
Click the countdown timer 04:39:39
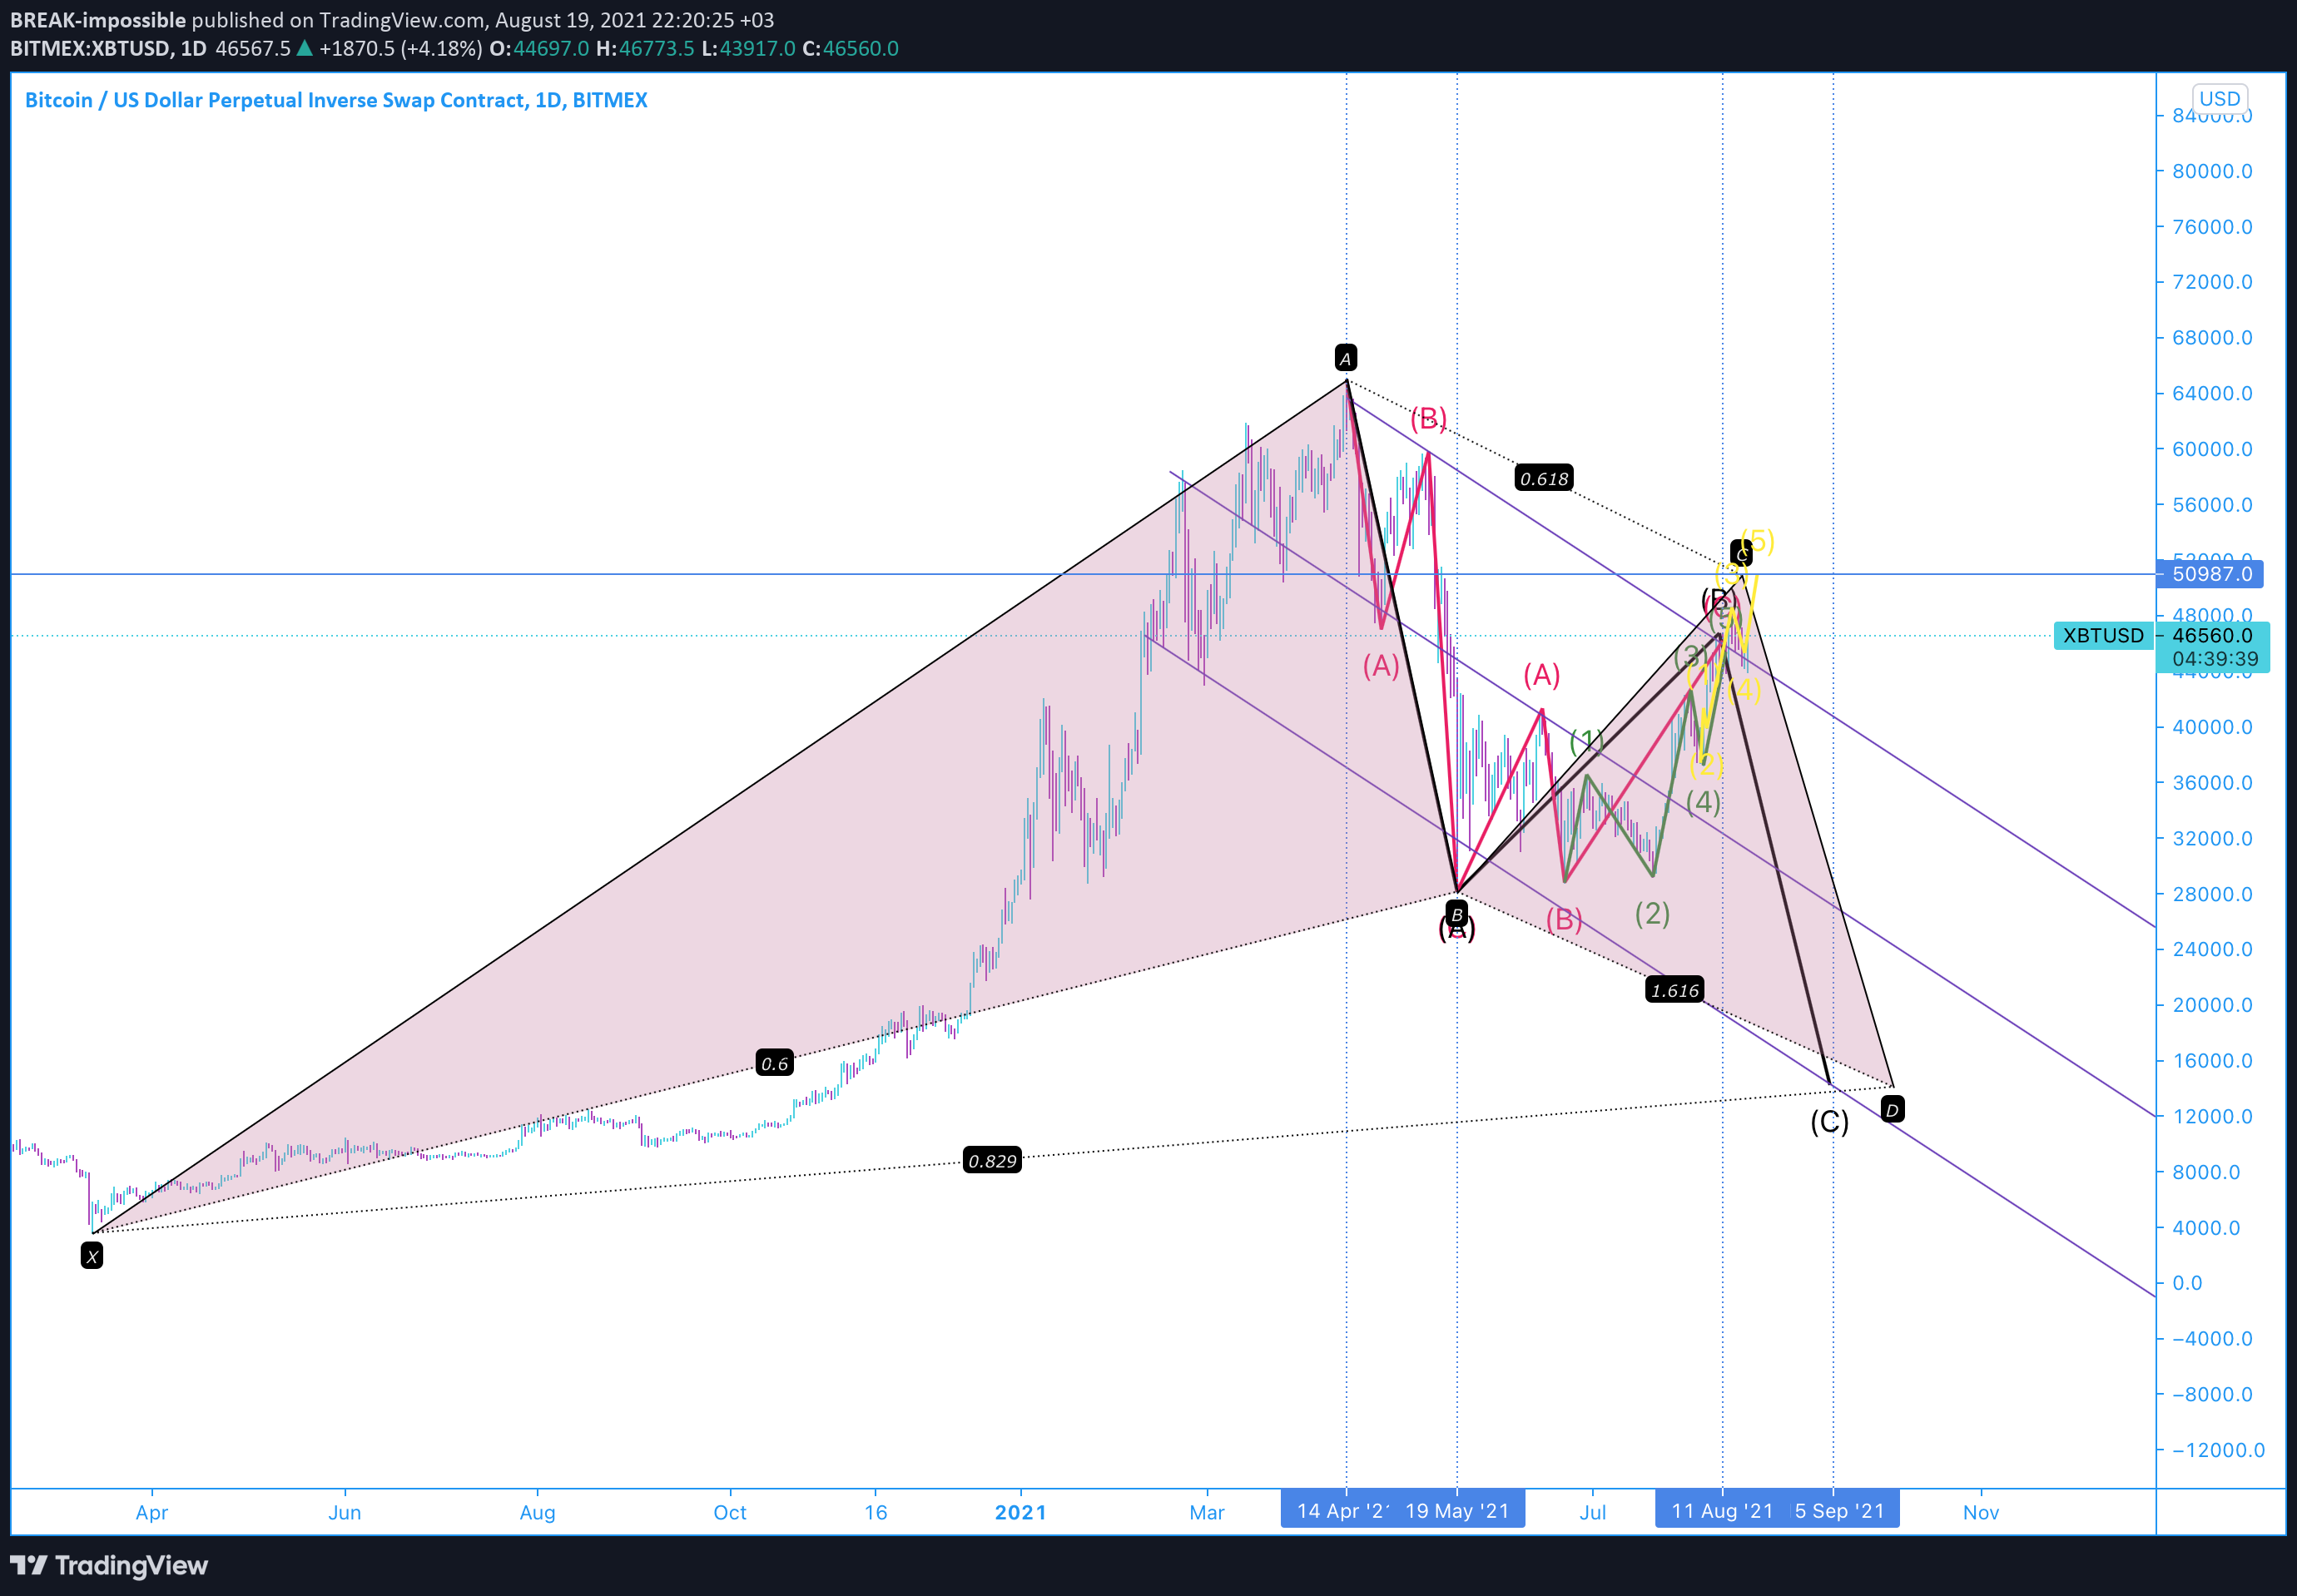click(2214, 659)
